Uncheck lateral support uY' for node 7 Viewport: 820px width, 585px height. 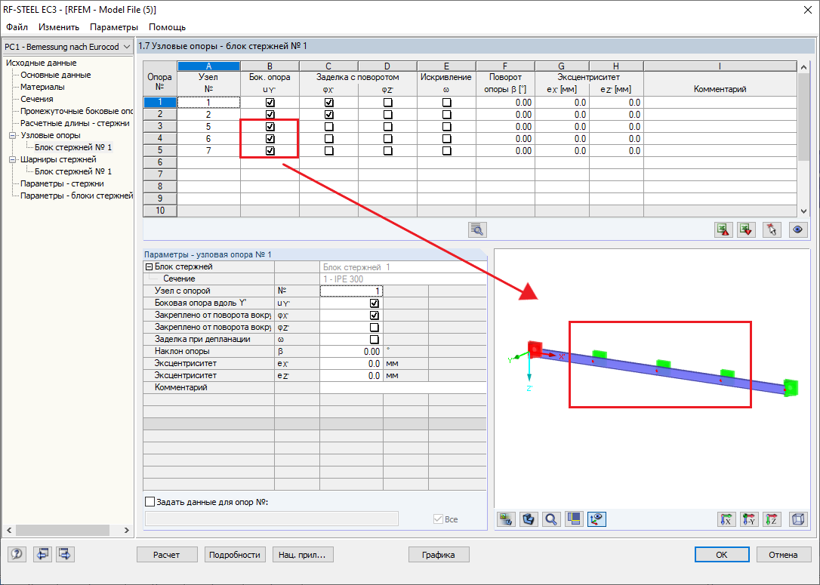click(x=270, y=150)
